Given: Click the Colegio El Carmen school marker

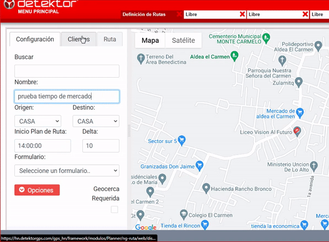Looking at the screenshot, I should coord(184,215).
